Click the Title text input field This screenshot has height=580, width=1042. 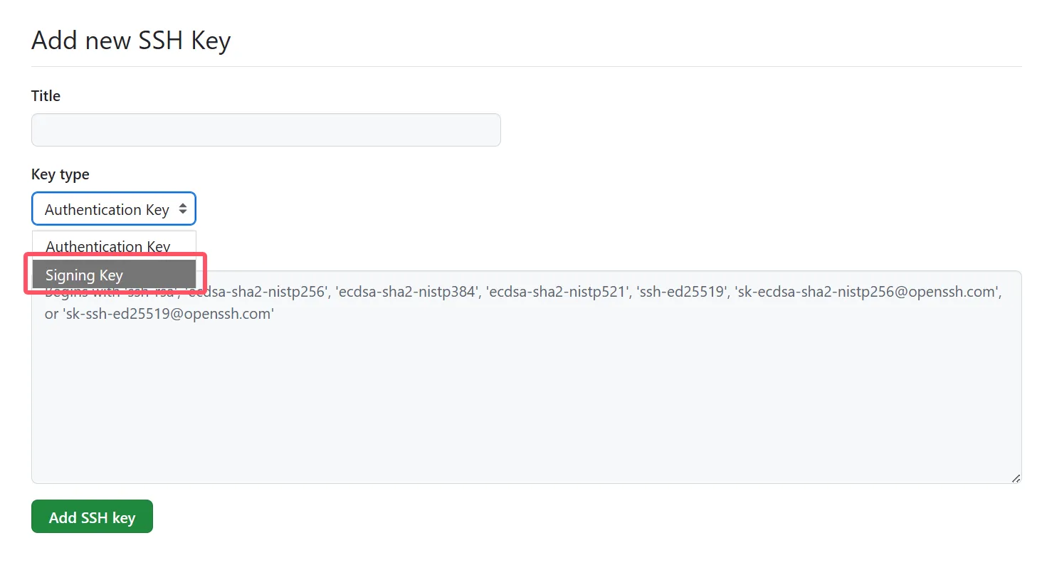click(x=265, y=130)
